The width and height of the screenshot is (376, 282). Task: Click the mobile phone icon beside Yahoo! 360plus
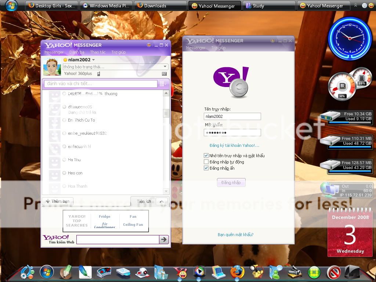pos(98,74)
